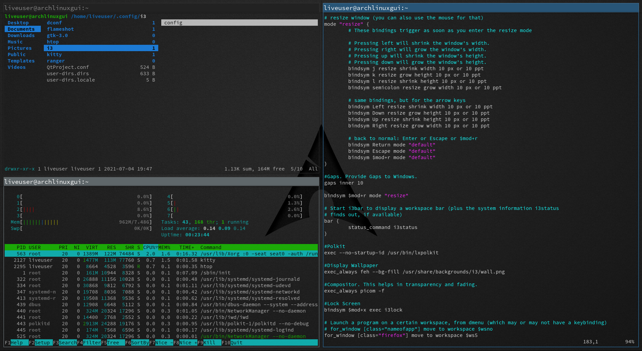Select the systemd-networkd process row
Image resolution: width=642 pixels, height=351 pixels.
pyautogui.click(x=161, y=292)
